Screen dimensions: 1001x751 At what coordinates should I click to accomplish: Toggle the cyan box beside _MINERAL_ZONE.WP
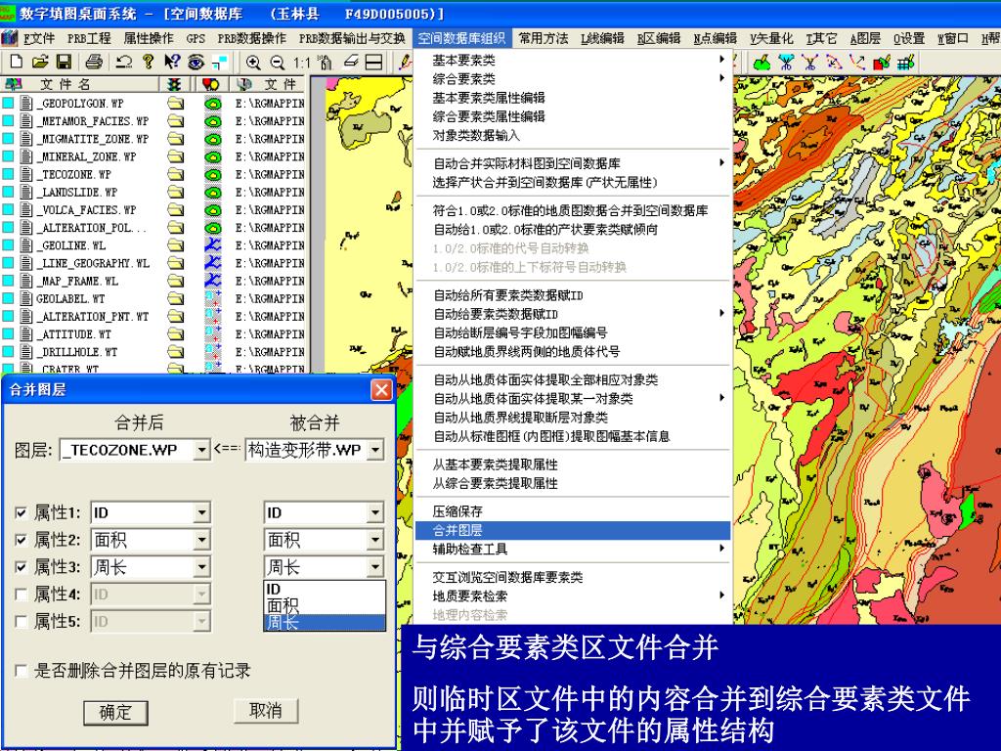[x=8, y=156]
